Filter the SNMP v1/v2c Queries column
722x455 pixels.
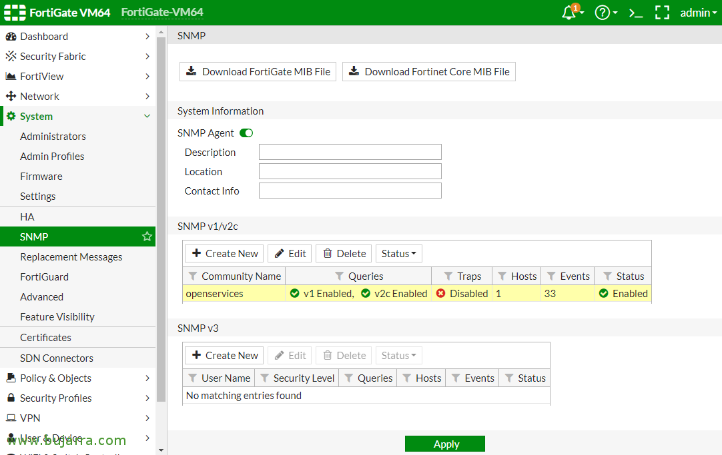[x=340, y=276]
